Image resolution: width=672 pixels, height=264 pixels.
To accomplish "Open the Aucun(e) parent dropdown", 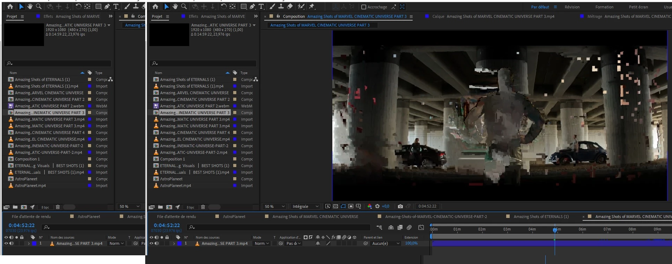I will coord(385,243).
